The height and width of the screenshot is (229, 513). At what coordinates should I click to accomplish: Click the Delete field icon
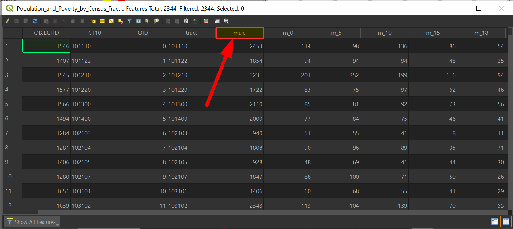click(x=177, y=21)
